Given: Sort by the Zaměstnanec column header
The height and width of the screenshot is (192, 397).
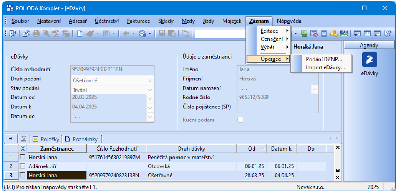Looking at the screenshot, I should point(56,149).
